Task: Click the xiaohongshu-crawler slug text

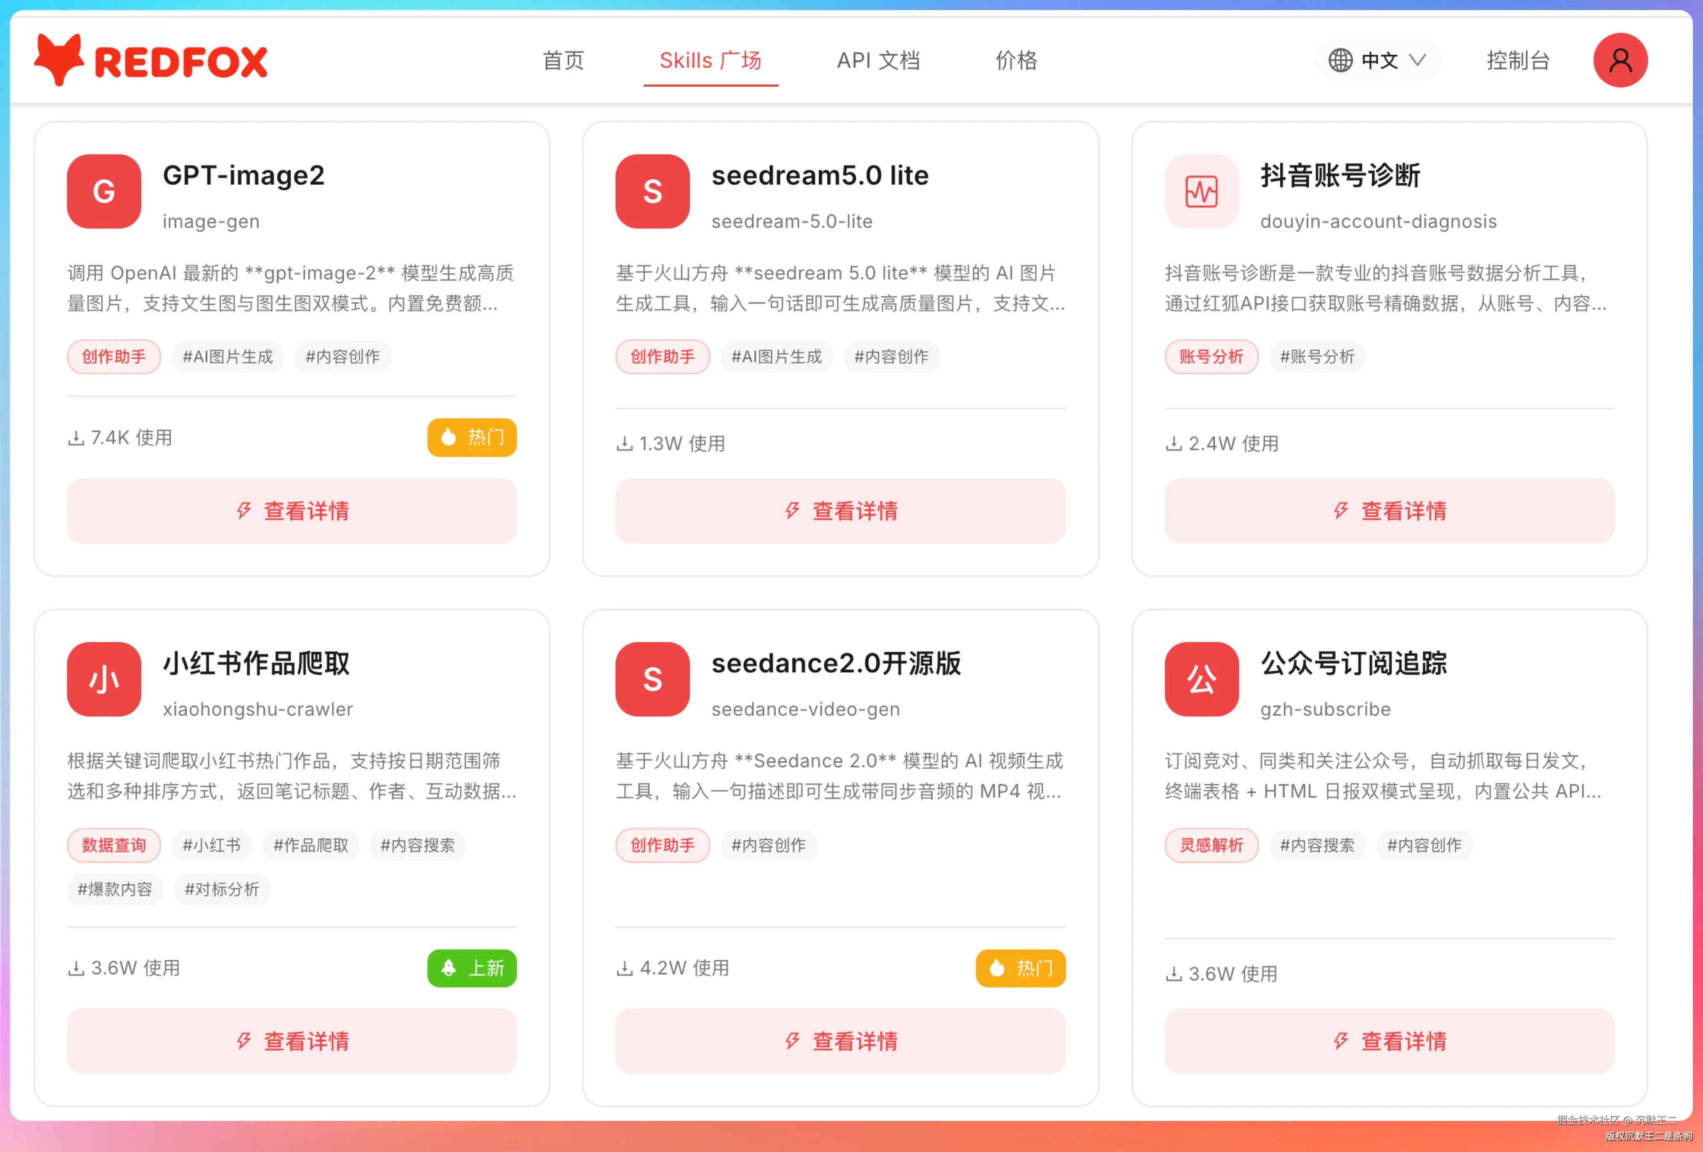Action: tap(258, 709)
